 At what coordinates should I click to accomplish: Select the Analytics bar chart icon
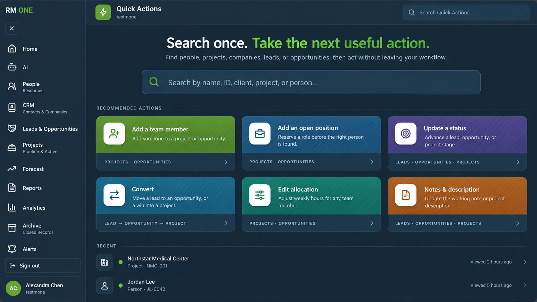click(x=12, y=208)
